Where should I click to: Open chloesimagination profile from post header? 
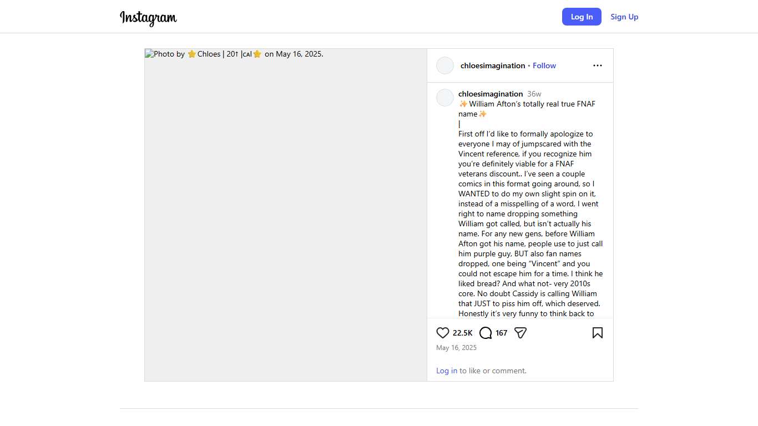(492, 65)
